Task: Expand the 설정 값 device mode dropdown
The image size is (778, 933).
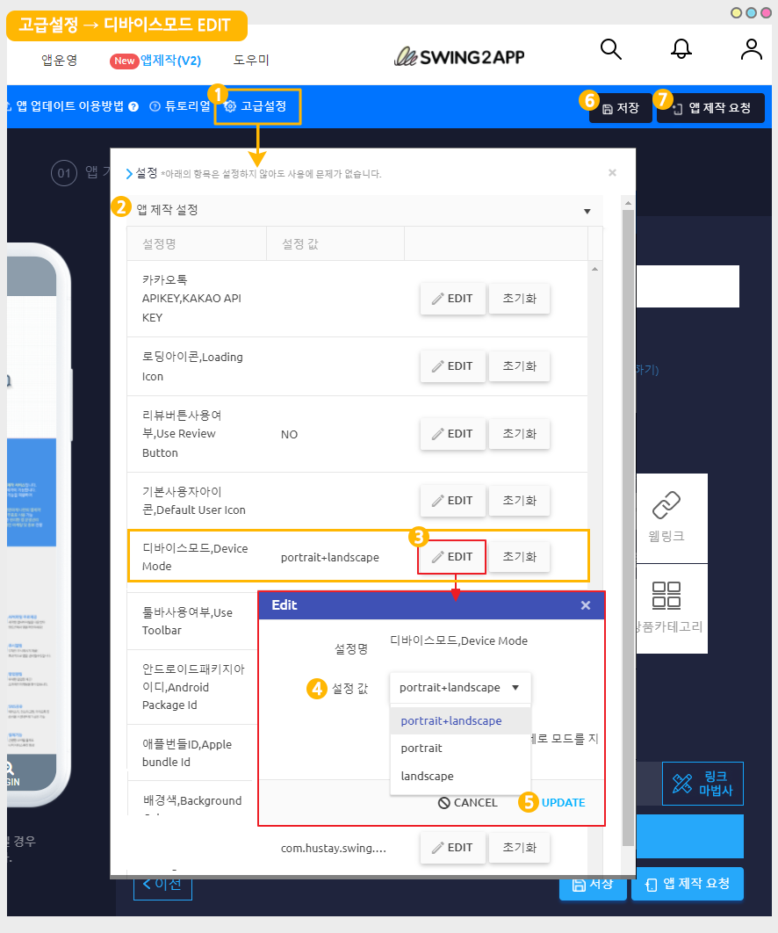Action: (x=460, y=688)
